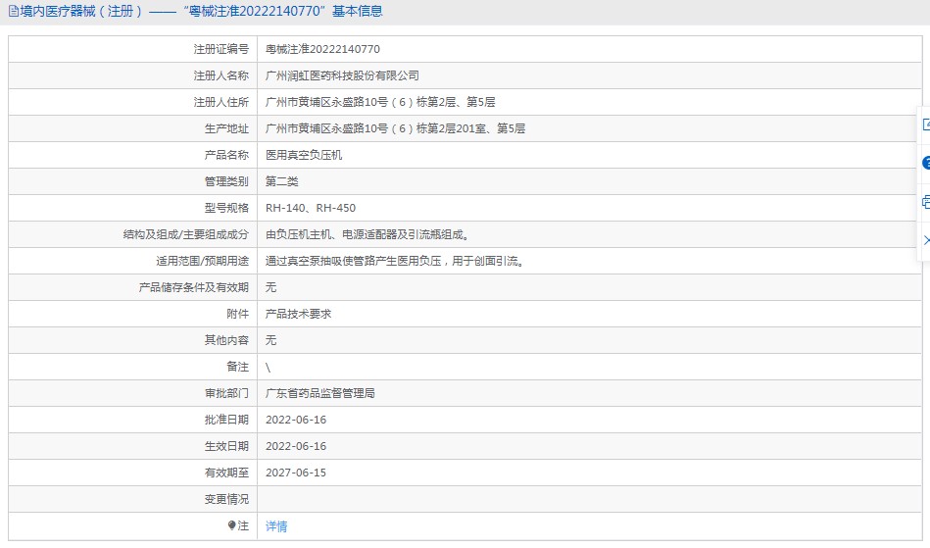The height and width of the screenshot is (548, 930).
Task: Click the 适用范围/预期用途 label
Action: (202, 261)
